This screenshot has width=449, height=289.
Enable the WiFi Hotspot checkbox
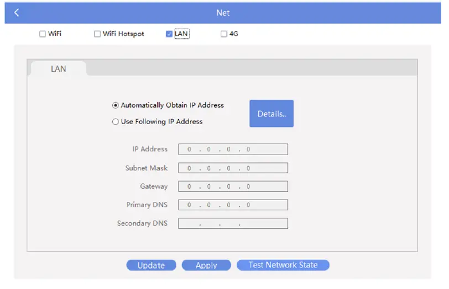pos(97,34)
